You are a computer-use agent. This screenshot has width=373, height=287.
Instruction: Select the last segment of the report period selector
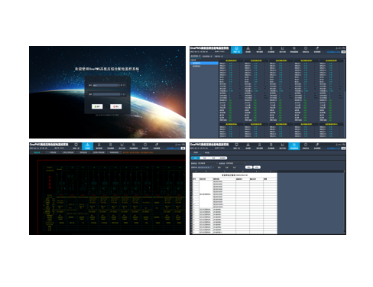pyautogui.click(x=222, y=158)
